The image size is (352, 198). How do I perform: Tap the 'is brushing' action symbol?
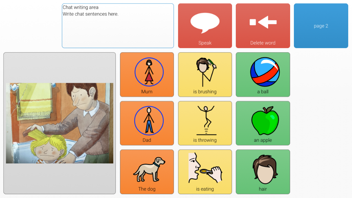coord(205,75)
